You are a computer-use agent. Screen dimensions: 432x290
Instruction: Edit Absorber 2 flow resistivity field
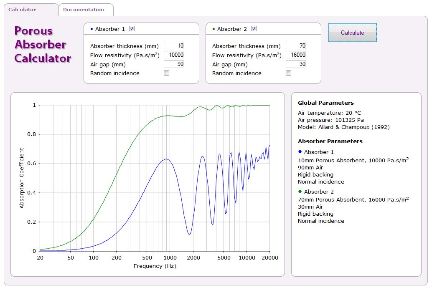pos(296,55)
